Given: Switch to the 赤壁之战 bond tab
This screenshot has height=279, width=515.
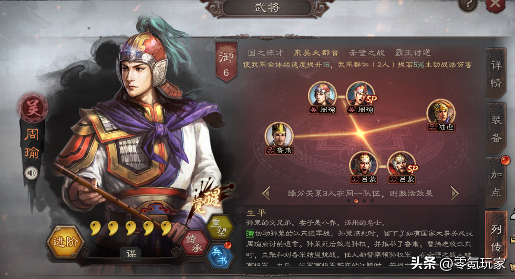Looking at the screenshot, I should [367, 53].
